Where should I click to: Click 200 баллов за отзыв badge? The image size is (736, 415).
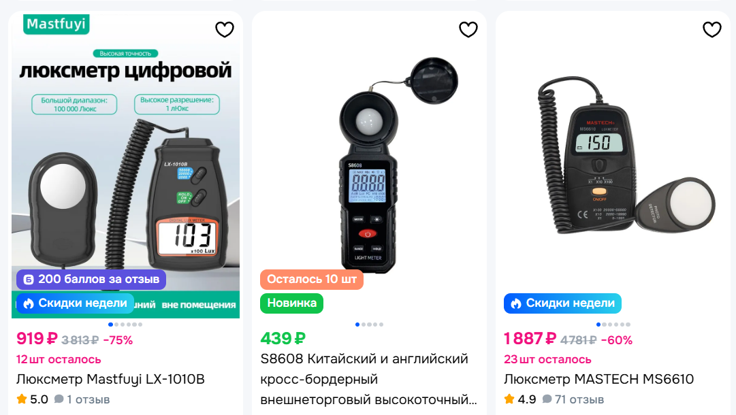(91, 280)
